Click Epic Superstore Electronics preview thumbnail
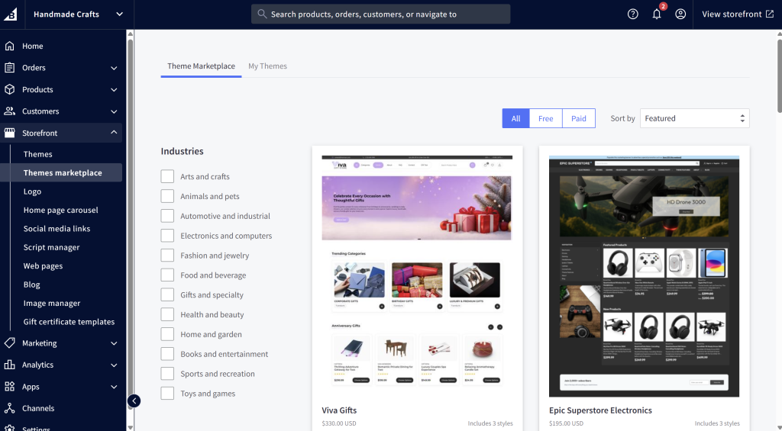 pos(644,276)
